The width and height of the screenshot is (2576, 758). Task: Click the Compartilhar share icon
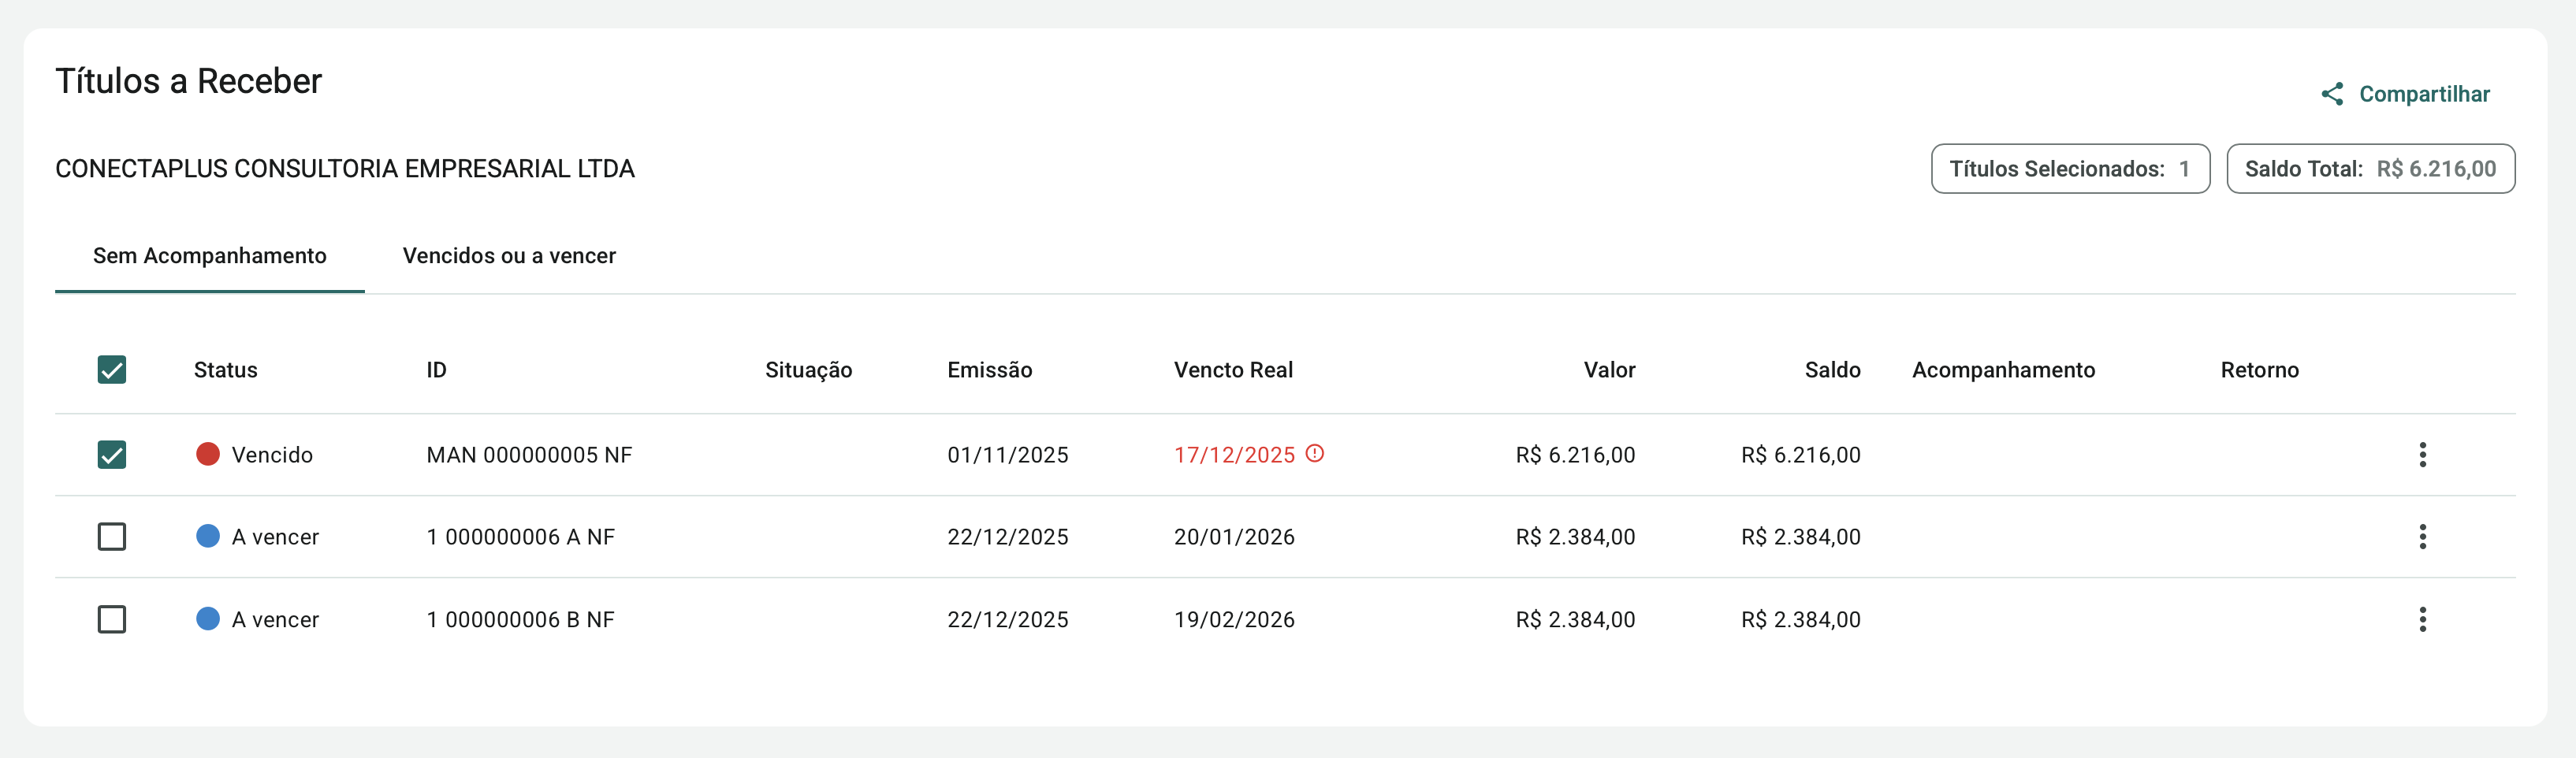pos(2332,94)
